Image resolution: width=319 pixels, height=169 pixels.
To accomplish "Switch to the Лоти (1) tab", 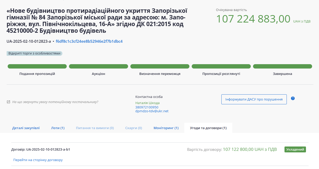I will point(58,128).
